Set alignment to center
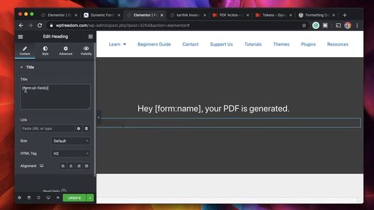The width and height of the screenshot is (374, 210). 71,166
